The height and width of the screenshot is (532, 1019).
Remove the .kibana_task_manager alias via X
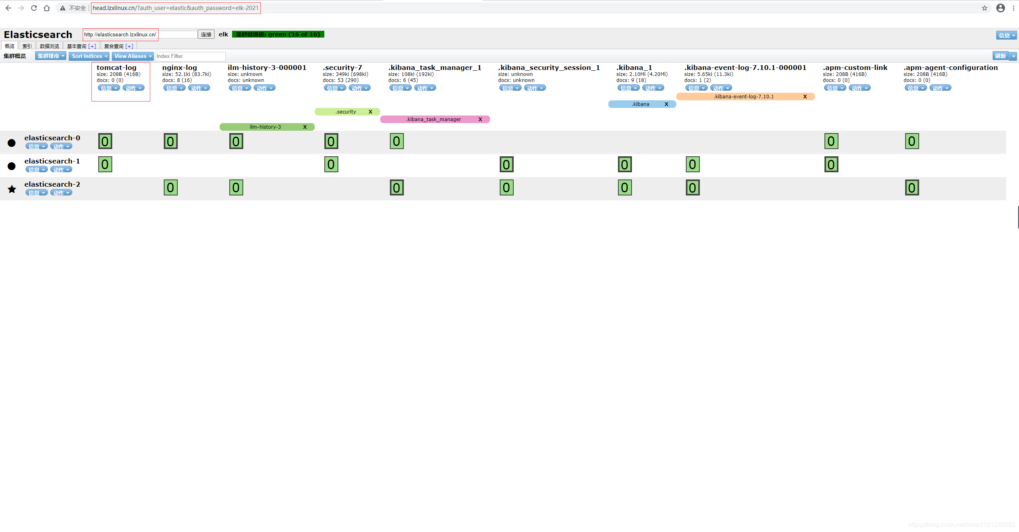[x=480, y=120]
